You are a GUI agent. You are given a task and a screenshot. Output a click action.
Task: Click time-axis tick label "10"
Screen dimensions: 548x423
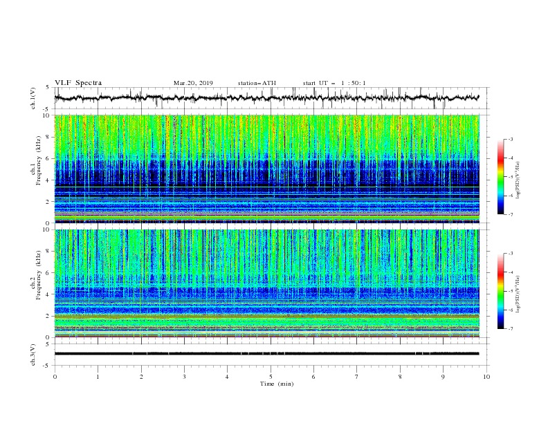pos(486,377)
